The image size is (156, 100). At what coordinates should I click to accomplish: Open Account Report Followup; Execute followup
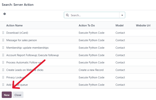pos(32,55)
